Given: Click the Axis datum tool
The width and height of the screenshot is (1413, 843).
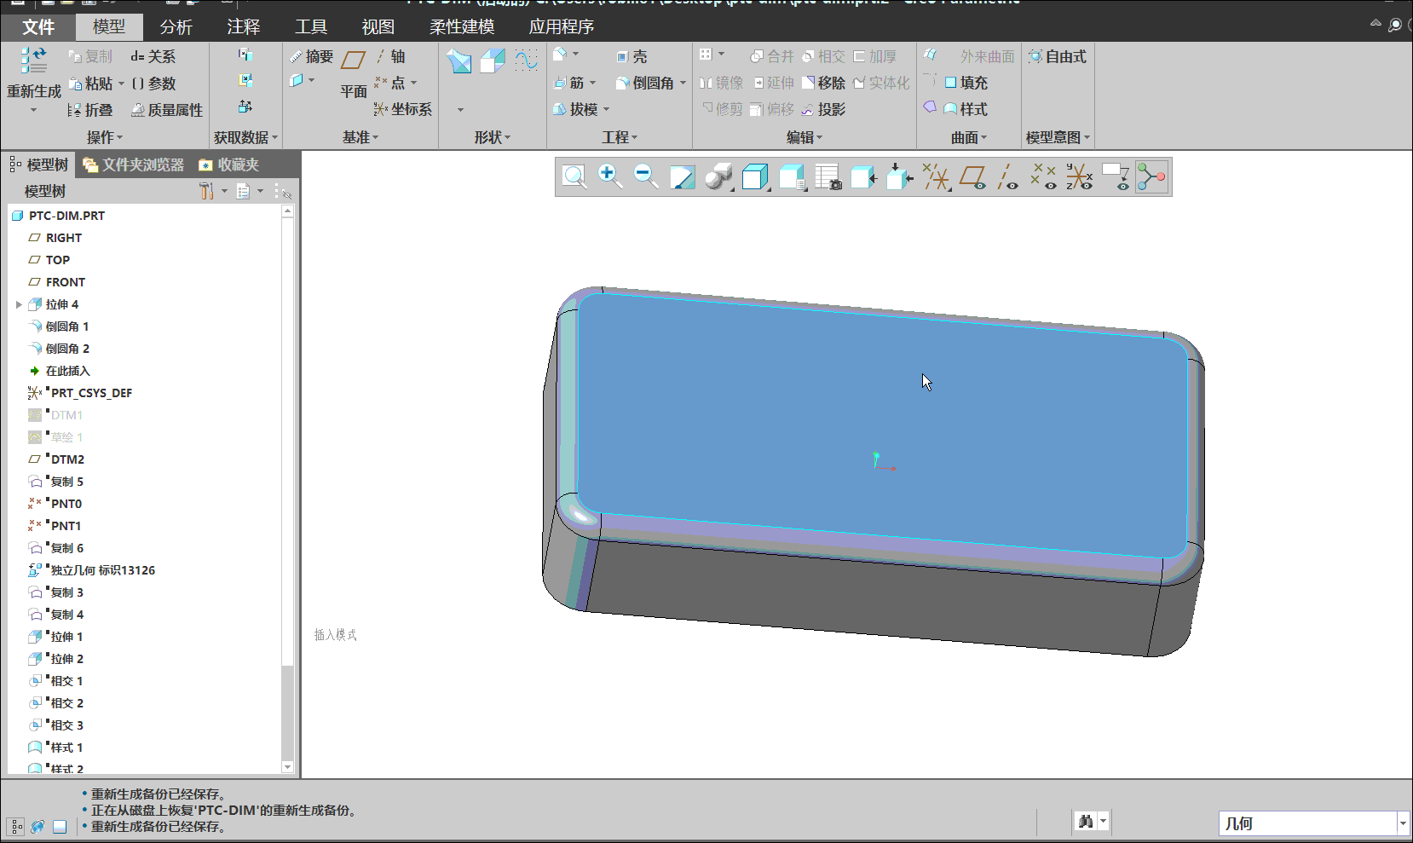Looking at the screenshot, I should pyautogui.click(x=390, y=57).
